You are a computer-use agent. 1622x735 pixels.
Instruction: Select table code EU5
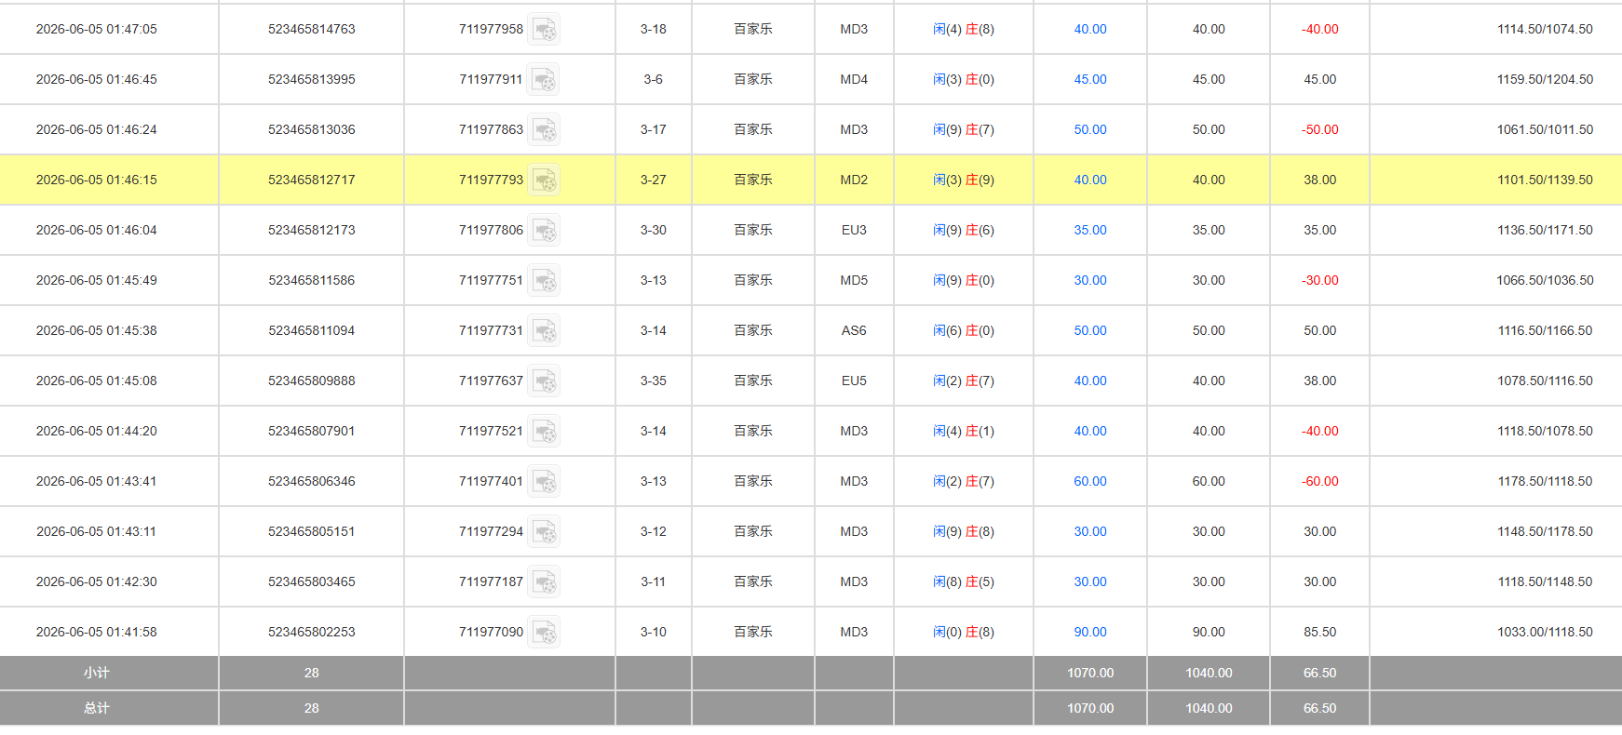(x=854, y=381)
